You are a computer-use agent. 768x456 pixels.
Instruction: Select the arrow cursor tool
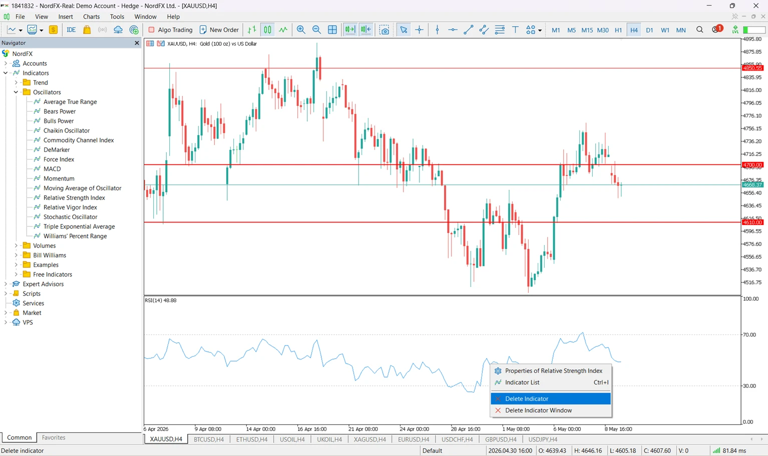click(x=404, y=30)
